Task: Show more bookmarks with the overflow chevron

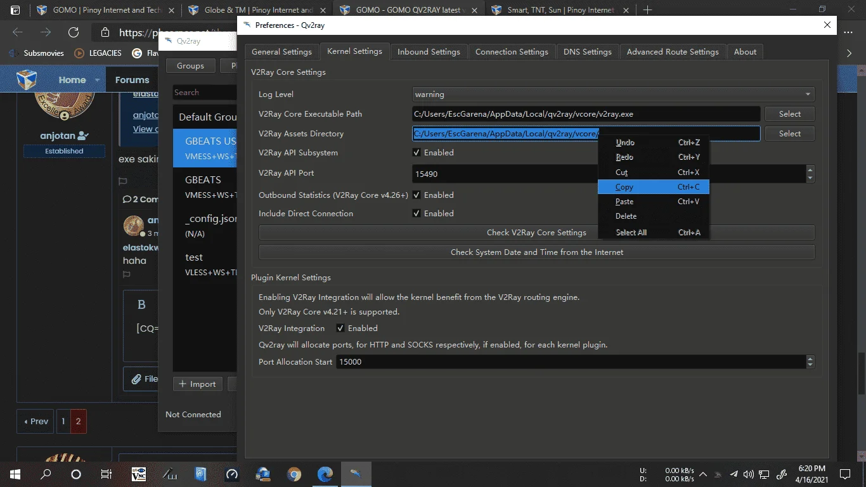Action: click(850, 53)
